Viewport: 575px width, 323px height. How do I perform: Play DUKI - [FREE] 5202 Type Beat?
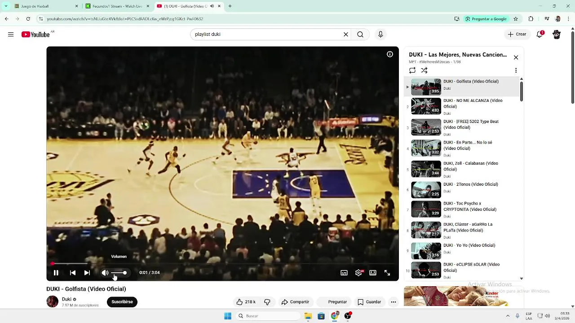pyautogui.click(x=462, y=127)
